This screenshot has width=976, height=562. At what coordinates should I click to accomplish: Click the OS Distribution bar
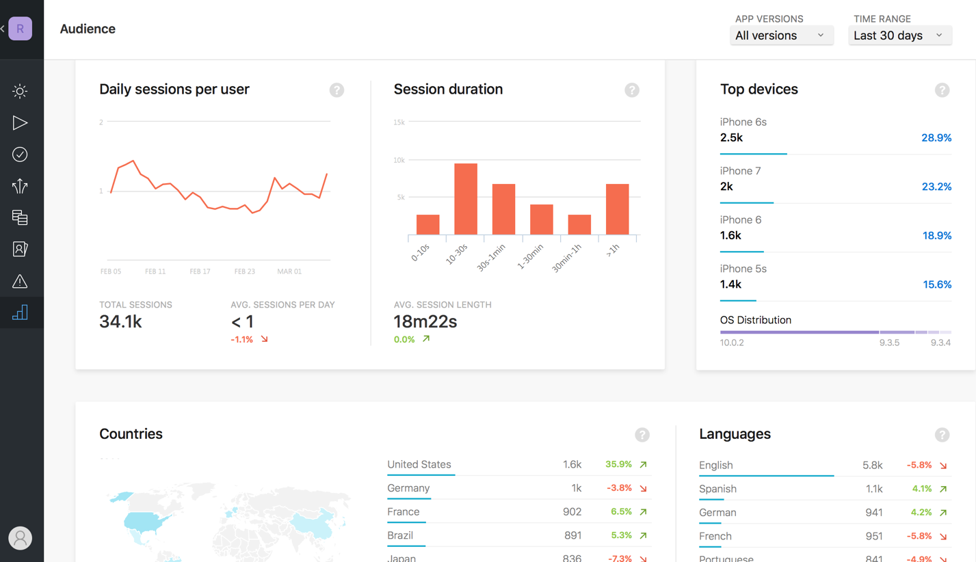(836, 332)
